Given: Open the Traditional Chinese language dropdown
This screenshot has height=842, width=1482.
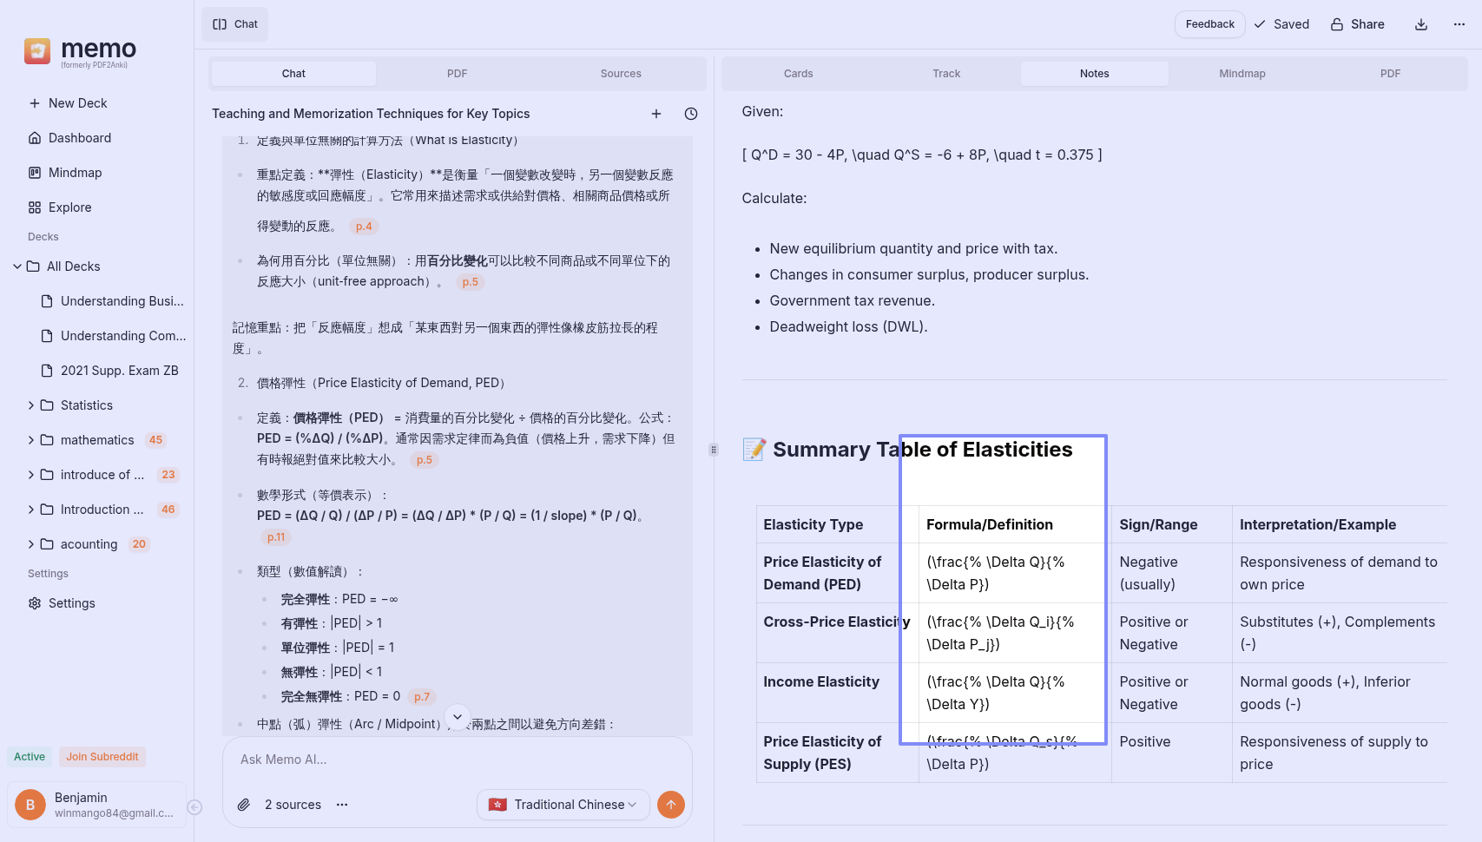Looking at the screenshot, I should click(563, 805).
